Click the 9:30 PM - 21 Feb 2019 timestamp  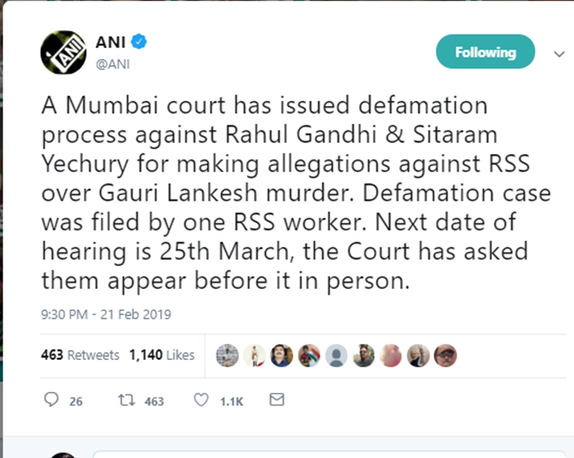click(106, 314)
